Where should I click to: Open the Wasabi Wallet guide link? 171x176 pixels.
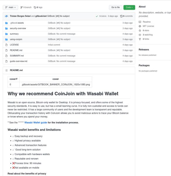pos(36,123)
